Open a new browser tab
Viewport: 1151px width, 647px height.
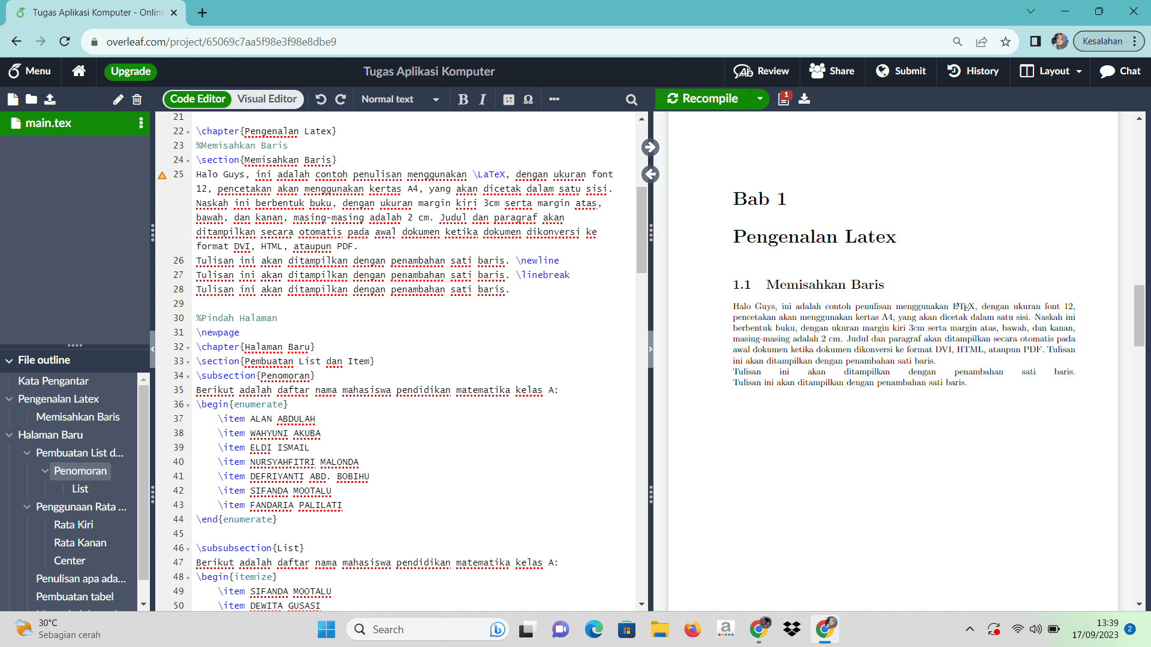pyautogui.click(x=203, y=13)
